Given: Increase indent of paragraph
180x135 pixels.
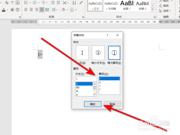Looking at the screenshot, I should click(58, 3).
